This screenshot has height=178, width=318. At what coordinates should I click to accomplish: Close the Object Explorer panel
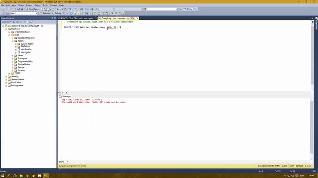[55, 18]
